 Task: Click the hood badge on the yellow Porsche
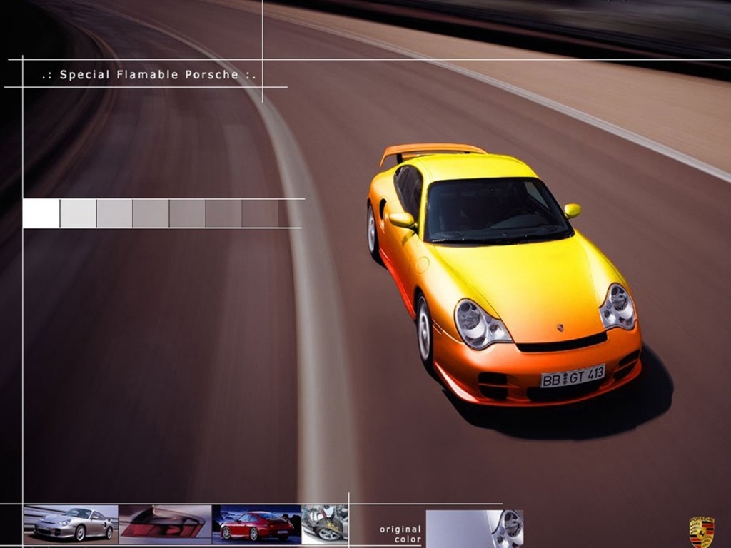(x=560, y=328)
